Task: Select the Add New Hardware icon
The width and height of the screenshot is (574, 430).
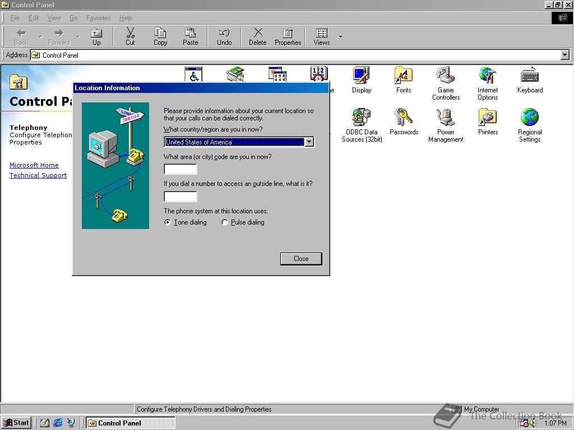Action: [235, 74]
